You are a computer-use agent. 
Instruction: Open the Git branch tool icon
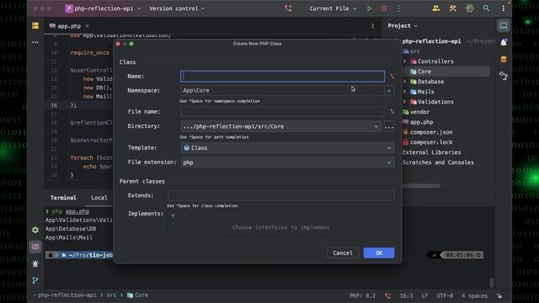pyautogui.click(x=35, y=280)
